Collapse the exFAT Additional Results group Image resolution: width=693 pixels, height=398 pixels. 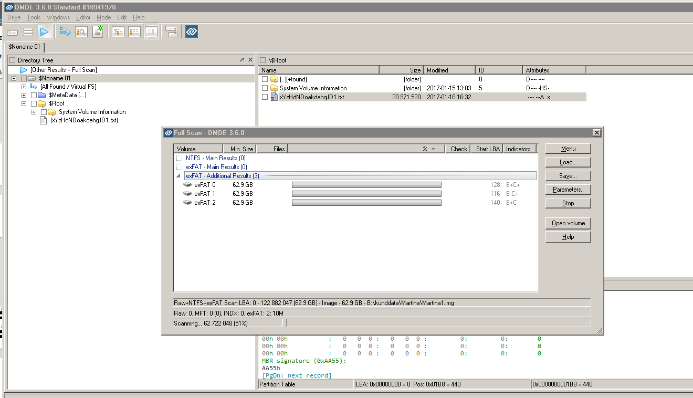(x=179, y=176)
